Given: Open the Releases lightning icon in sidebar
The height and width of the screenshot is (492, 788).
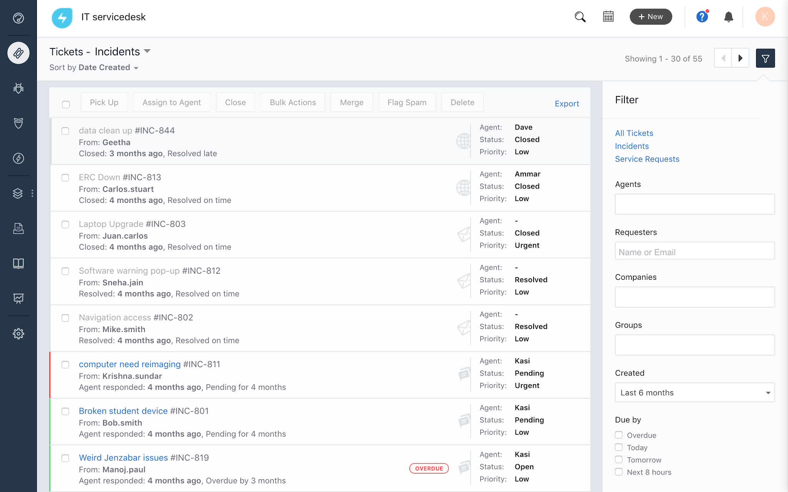Looking at the screenshot, I should click(x=18, y=158).
